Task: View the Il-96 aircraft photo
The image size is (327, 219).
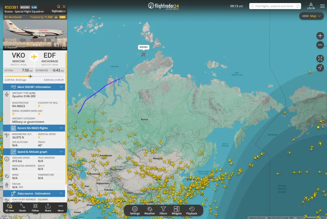Action: click(35, 35)
